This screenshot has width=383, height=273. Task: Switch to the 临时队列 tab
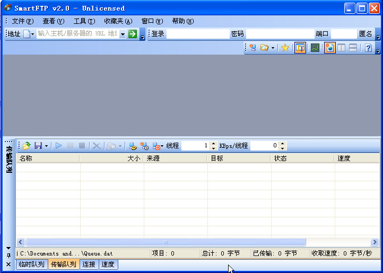[x=32, y=264]
